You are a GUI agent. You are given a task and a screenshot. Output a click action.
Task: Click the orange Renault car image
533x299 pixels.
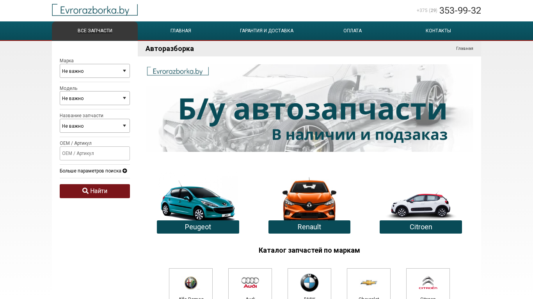coord(309,199)
